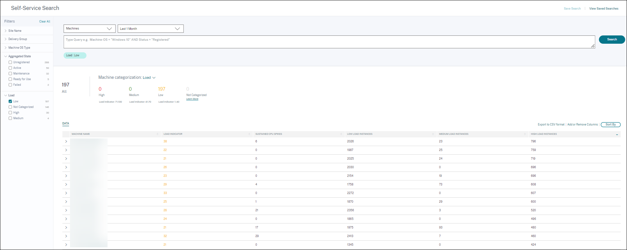Click sort icon on Low Load Instances column
Screen dimensions: 627x250
(x=433, y=134)
